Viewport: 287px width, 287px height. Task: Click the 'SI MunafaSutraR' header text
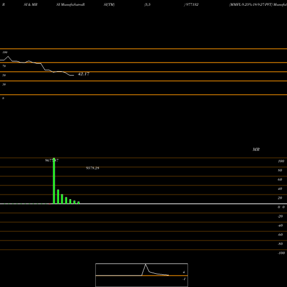71,5
